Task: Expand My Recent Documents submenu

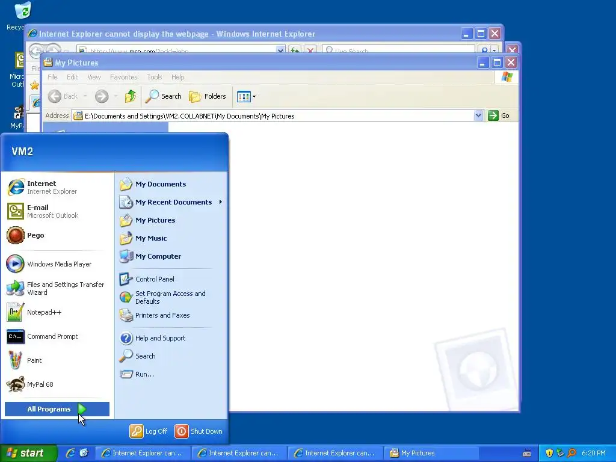Action: 171,202
